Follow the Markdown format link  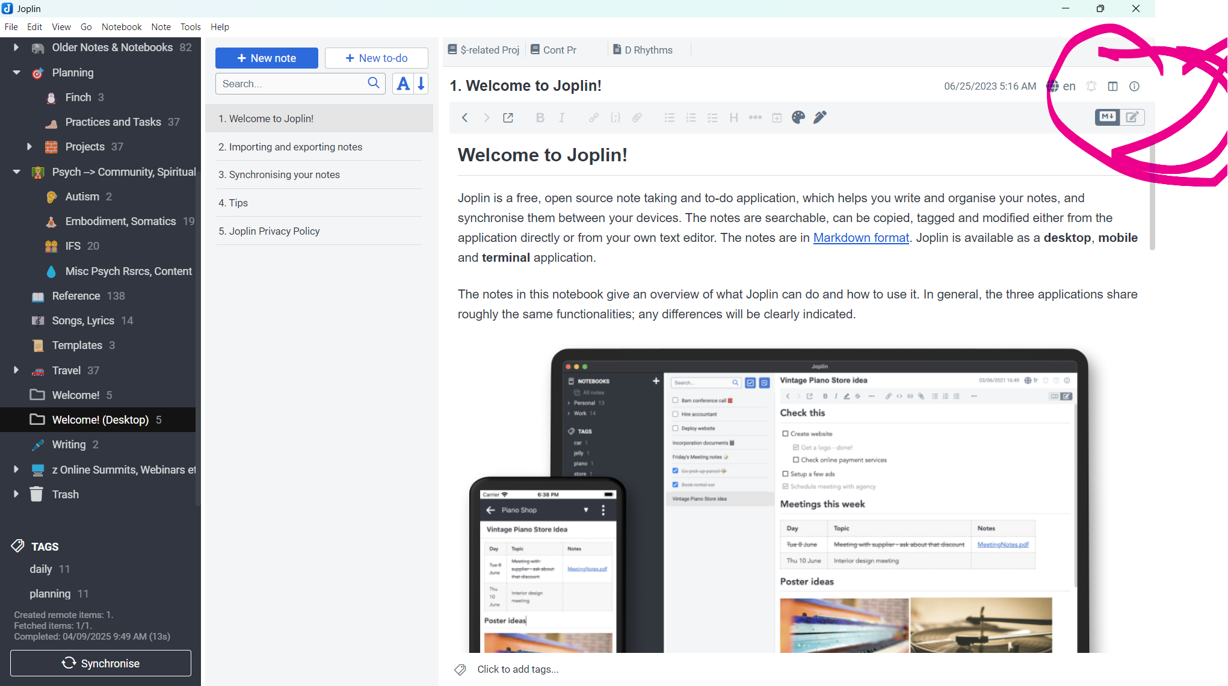(x=861, y=238)
